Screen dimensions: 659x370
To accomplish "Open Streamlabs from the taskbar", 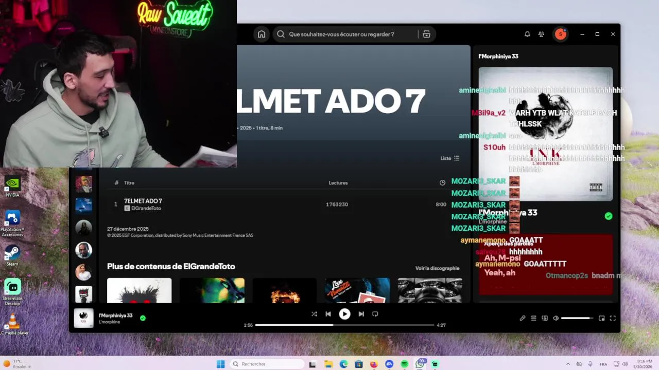I will click(x=435, y=364).
